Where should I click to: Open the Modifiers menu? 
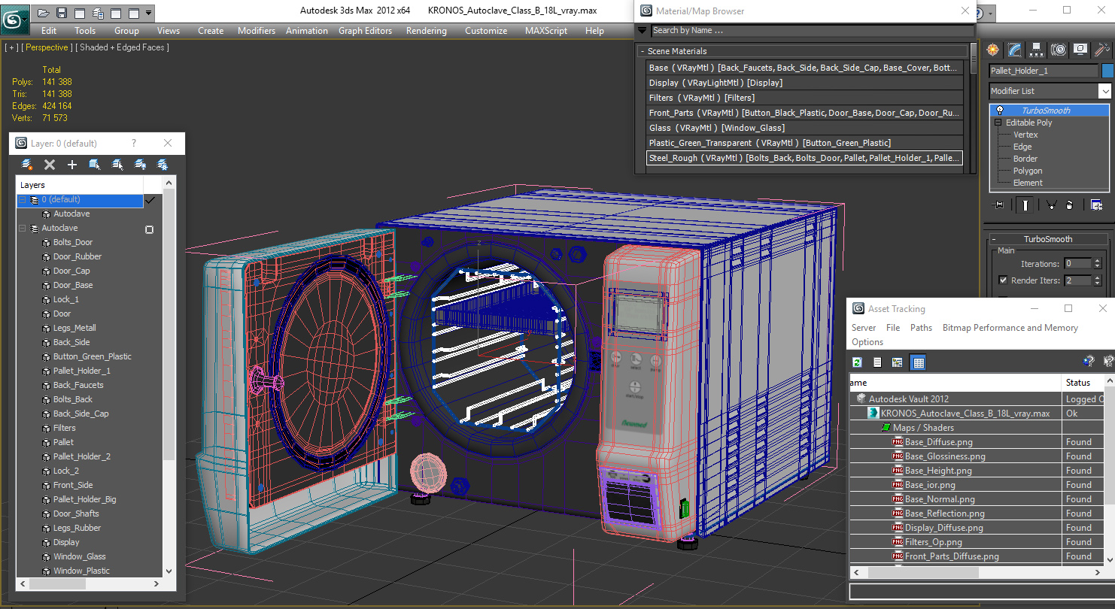coord(257,31)
